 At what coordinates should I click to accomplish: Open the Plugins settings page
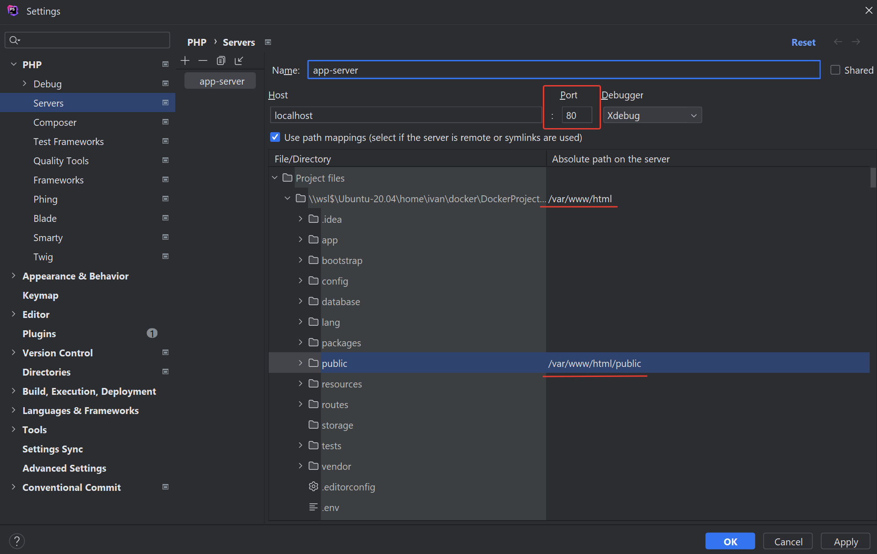coord(39,333)
